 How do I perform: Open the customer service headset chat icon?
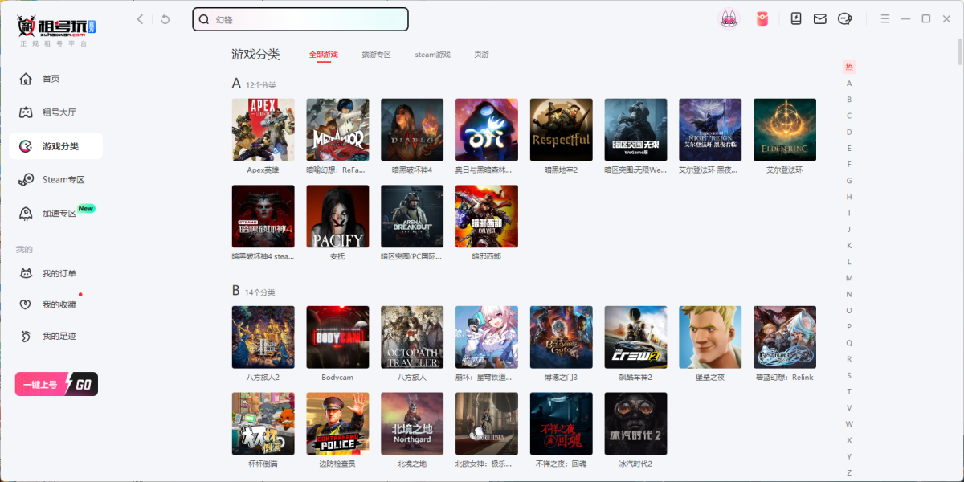[x=844, y=19]
